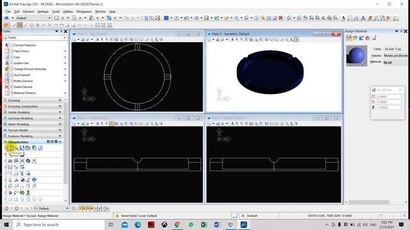The image size is (410, 230).
Task: Open the Palette dropdown in Assign Material
Action: [x=395, y=56]
